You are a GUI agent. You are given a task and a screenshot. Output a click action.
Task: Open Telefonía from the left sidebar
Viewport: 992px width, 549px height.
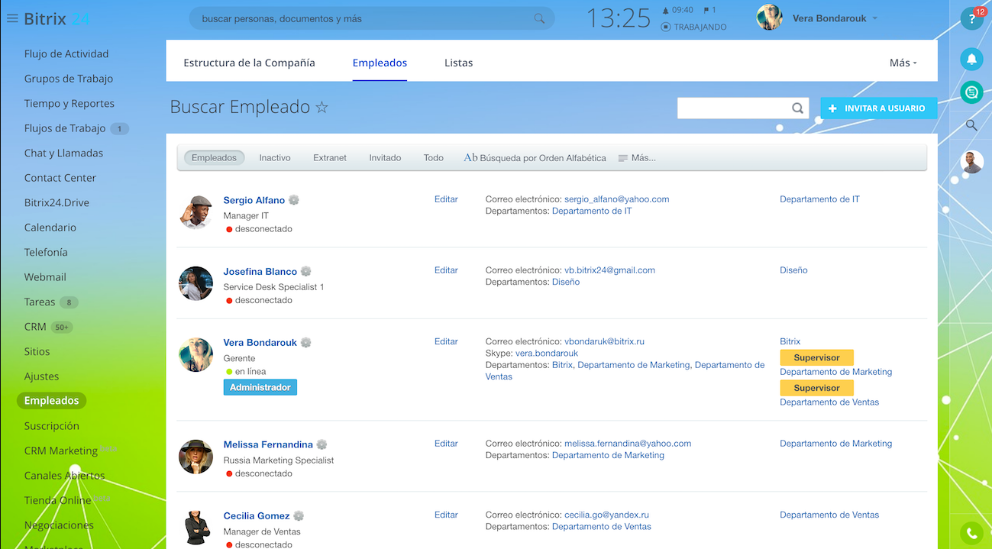coord(47,252)
